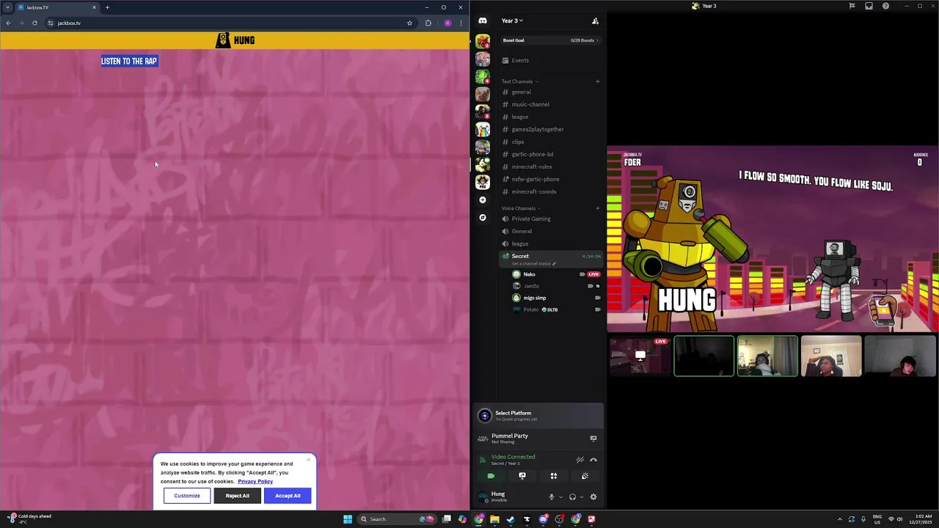Screen dimensions: 939x528
Task: Stream Pummel Party with the screen icon
Action: (593, 439)
